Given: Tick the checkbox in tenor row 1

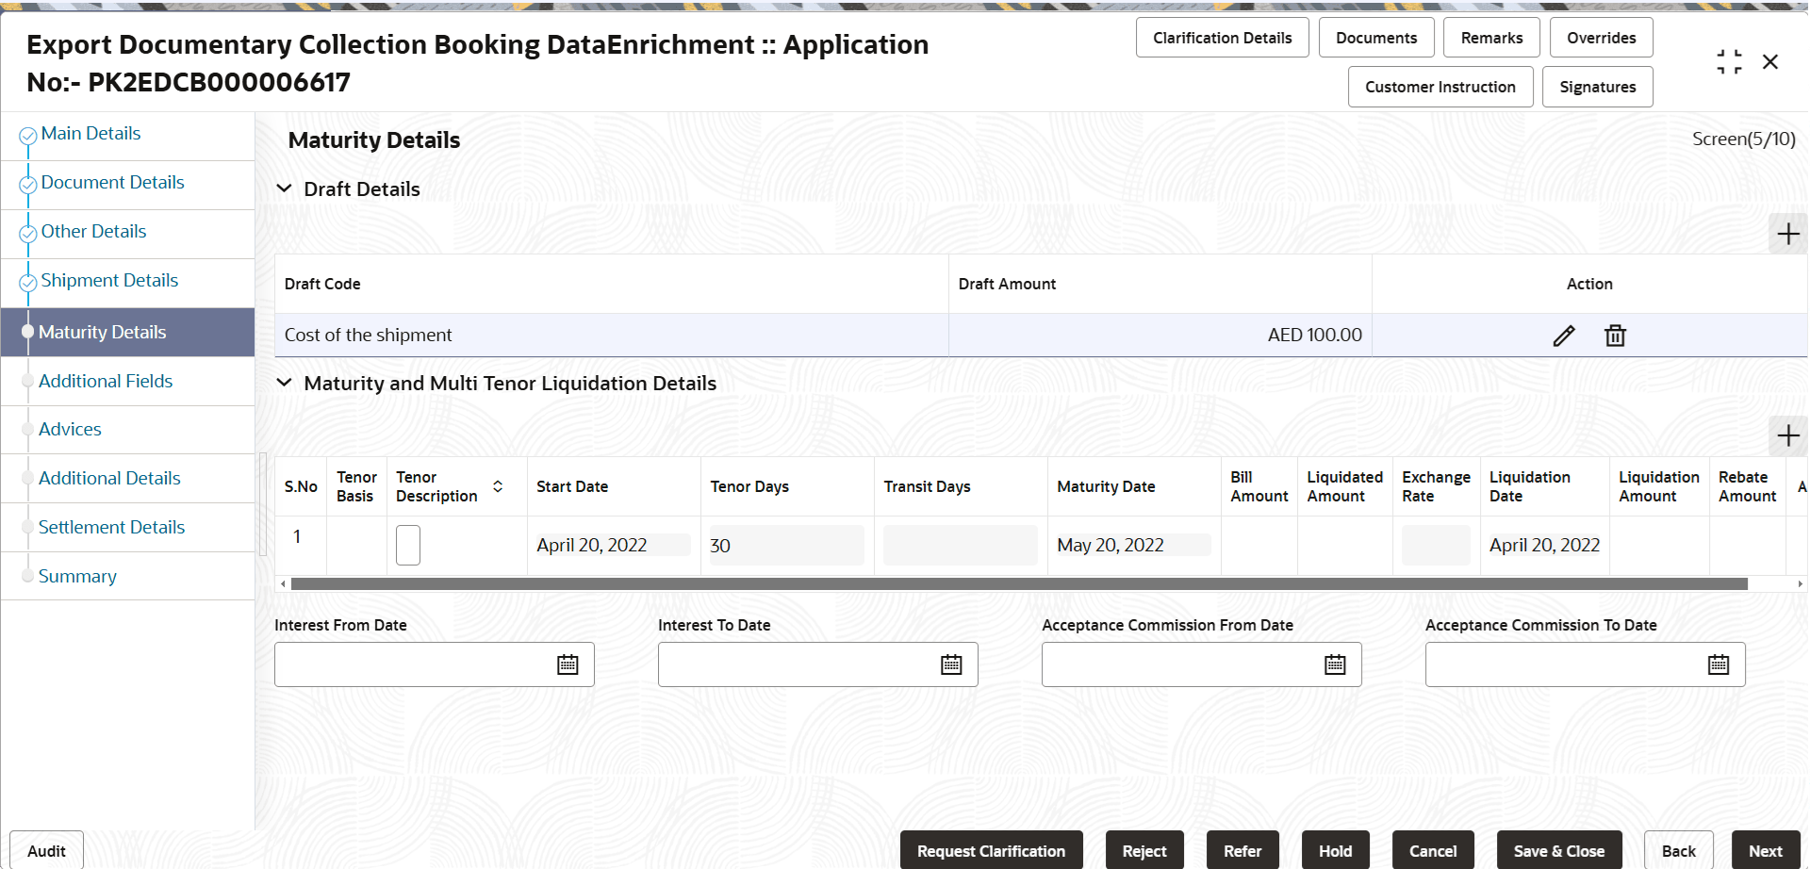Looking at the screenshot, I should coord(408,545).
